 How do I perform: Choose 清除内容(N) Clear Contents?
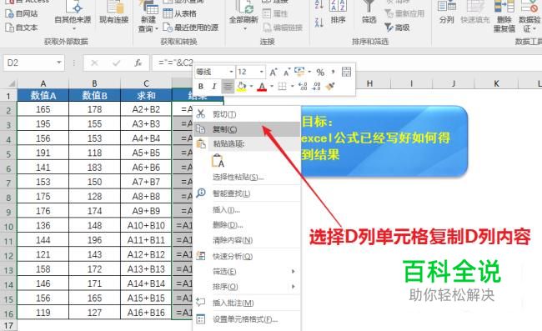[247, 240]
